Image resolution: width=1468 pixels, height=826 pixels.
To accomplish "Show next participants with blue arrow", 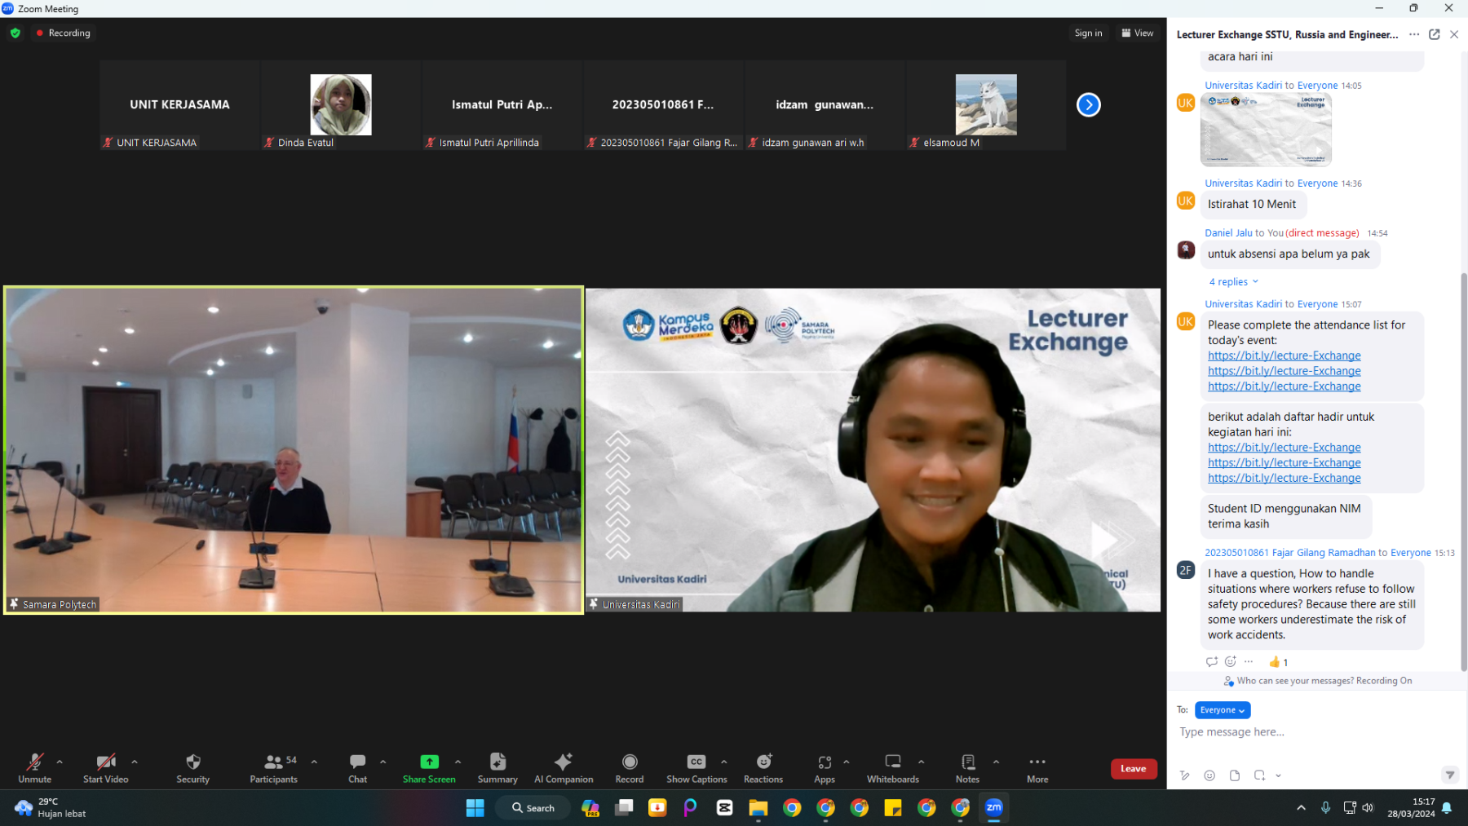I will 1089,104.
